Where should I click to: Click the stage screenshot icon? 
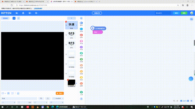pos(18,93)
